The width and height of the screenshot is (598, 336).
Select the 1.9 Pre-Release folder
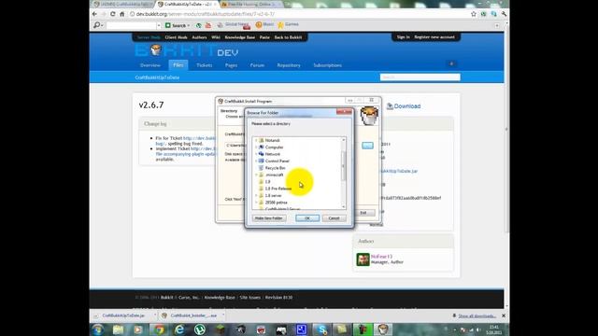pos(278,189)
